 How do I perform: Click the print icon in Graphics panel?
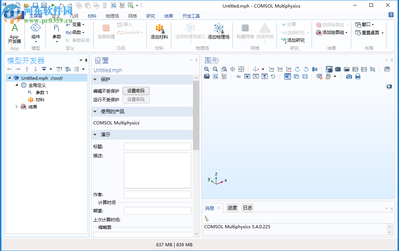tap(357, 76)
